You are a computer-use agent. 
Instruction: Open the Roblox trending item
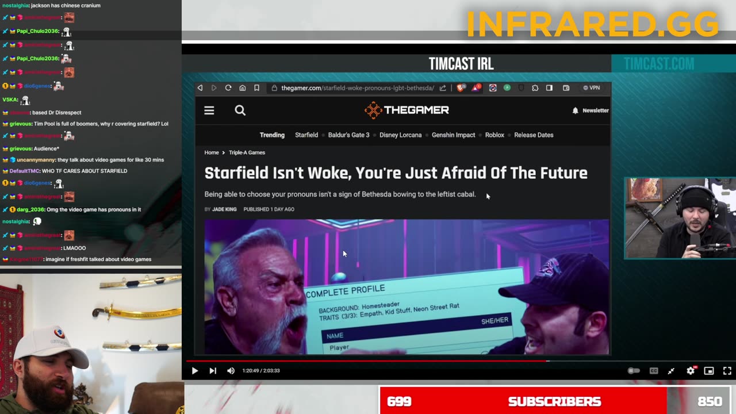tap(494, 135)
